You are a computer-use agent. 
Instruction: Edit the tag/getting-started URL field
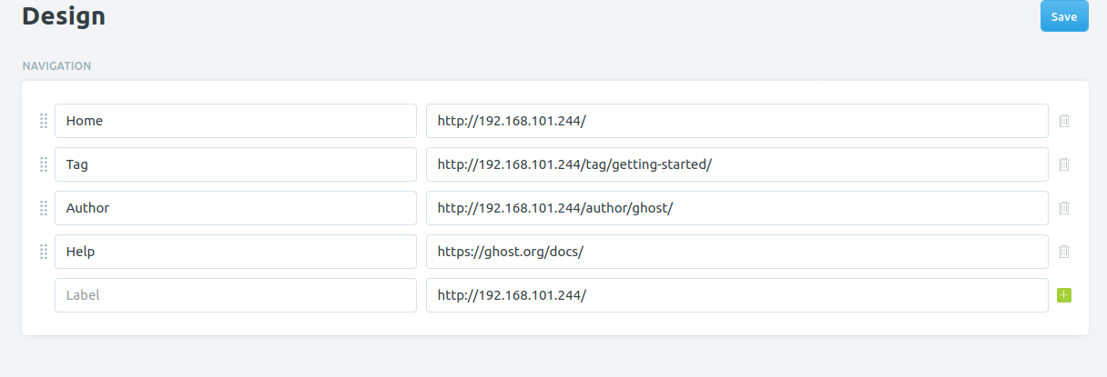coord(737,164)
